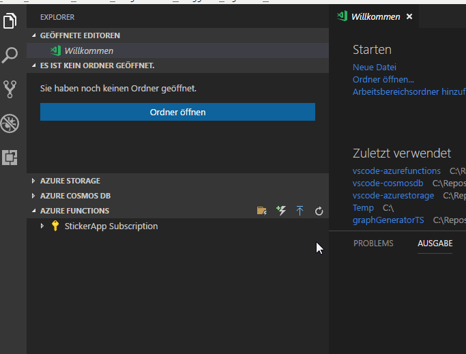Viewport: 466px width, 354px height.
Task: Switch to the Problems panel tab
Action: [x=373, y=244]
